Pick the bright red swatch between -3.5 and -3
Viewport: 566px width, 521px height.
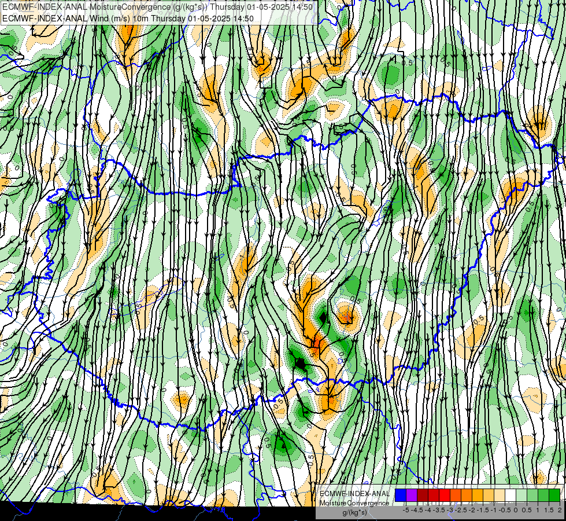445,495
